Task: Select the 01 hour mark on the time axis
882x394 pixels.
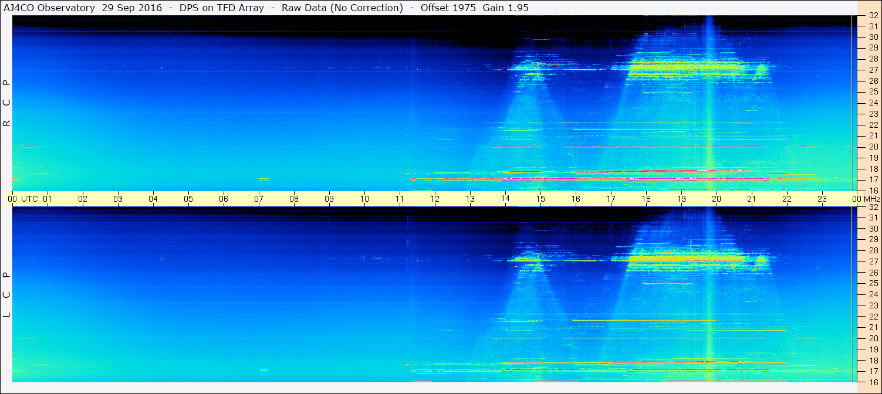Action: 48,199
